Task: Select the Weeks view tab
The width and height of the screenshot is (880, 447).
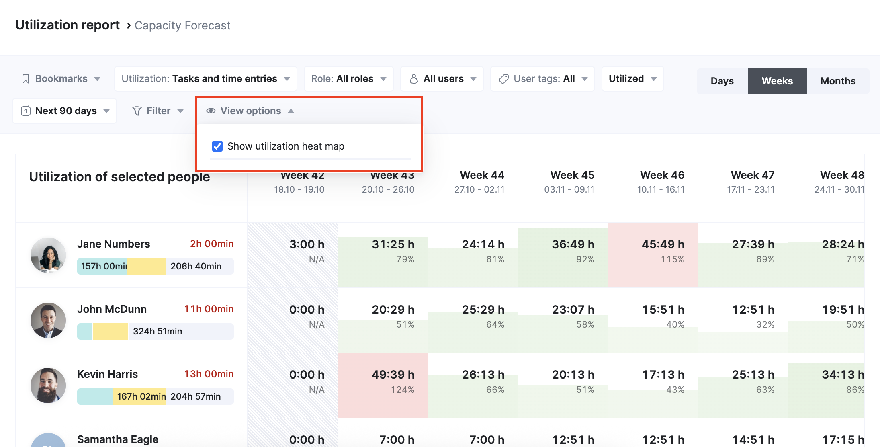Action: coord(777,81)
